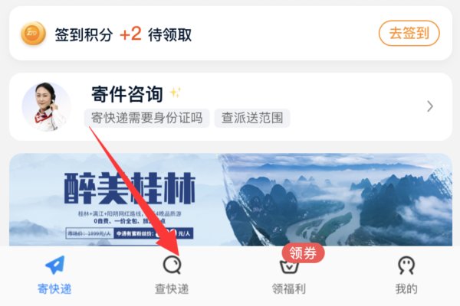The height and width of the screenshot is (306, 460).
Task: Select the 查快递 tab label
Action: pos(172,288)
